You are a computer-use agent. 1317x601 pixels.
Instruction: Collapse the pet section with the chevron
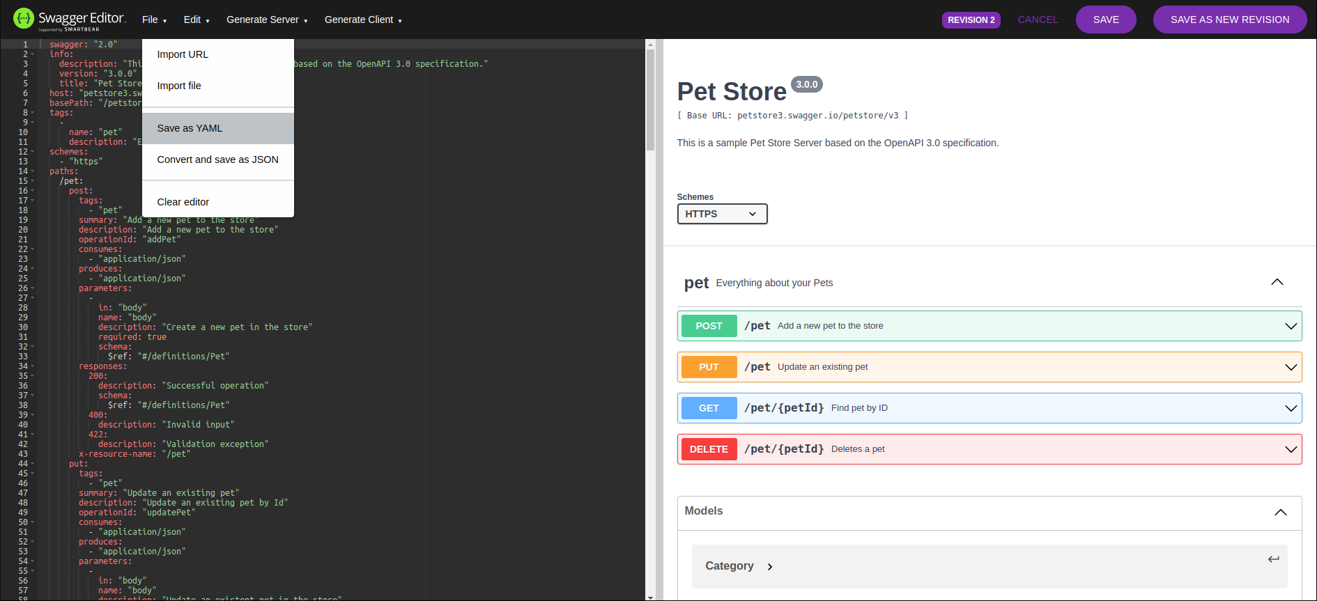pyautogui.click(x=1277, y=282)
